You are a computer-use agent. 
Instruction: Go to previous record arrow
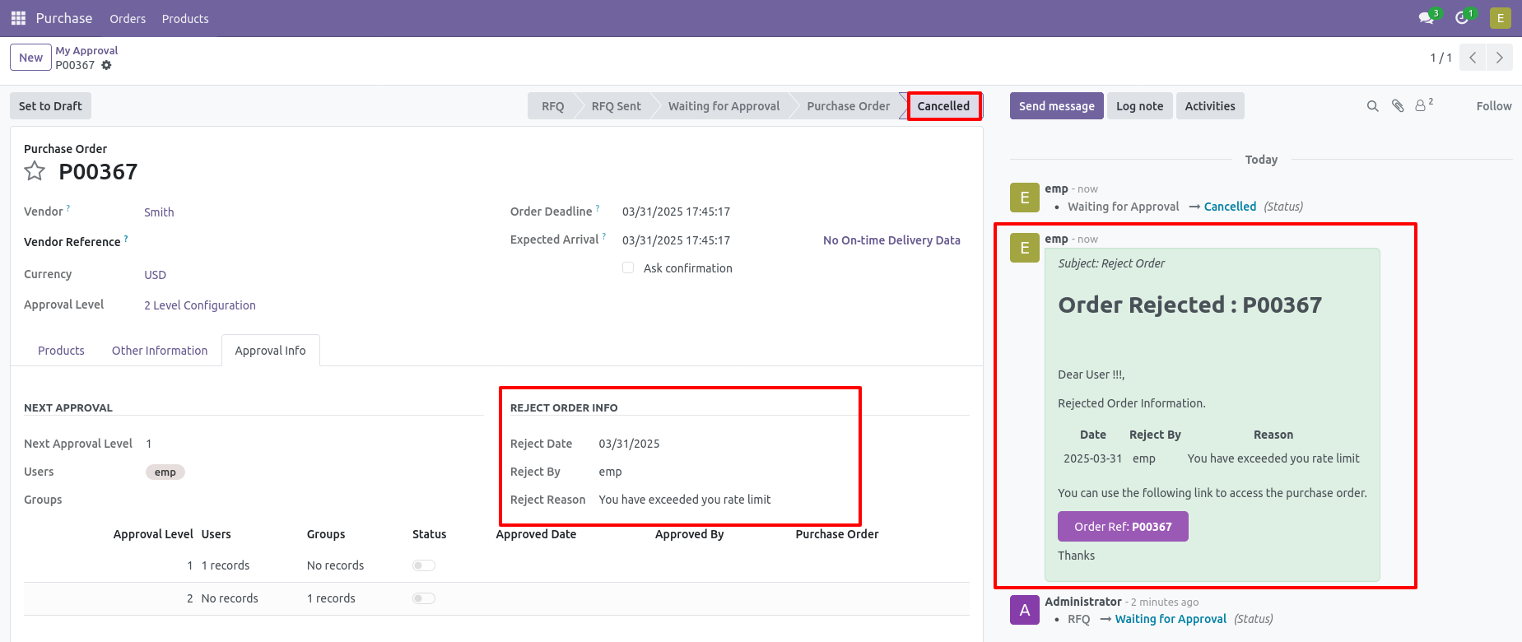(x=1473, y=58)
